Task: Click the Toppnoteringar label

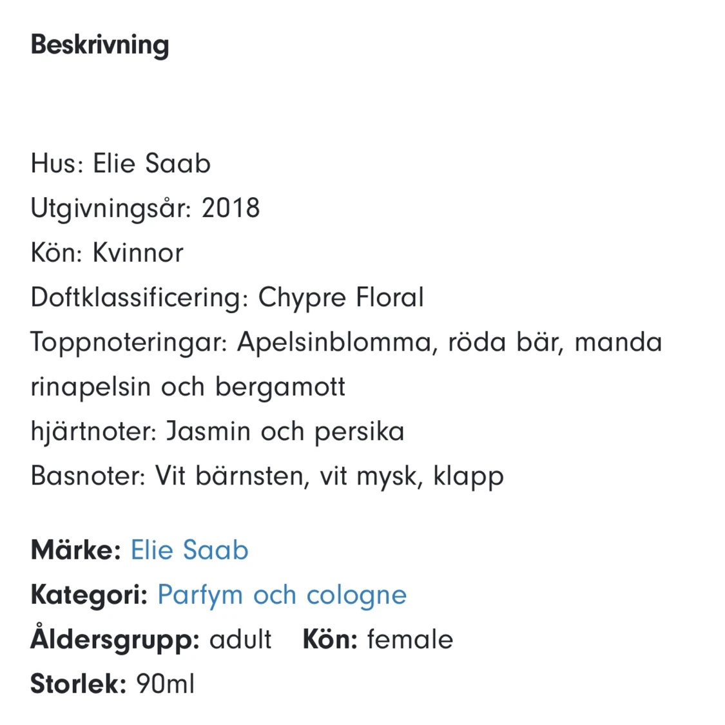Action: pos(129,342)
